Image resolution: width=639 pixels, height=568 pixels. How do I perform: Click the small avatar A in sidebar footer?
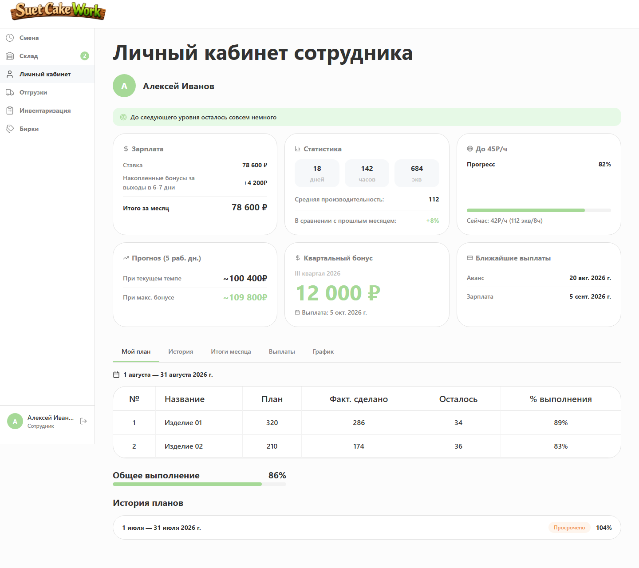(x=15, y=422)
